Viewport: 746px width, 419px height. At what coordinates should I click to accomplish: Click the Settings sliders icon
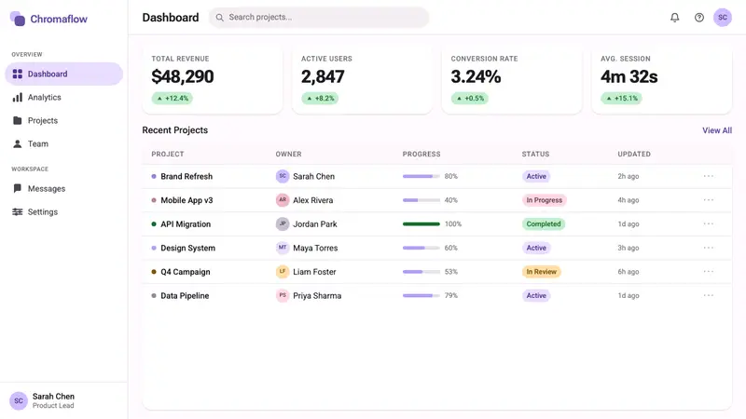(x=18, y=212)
